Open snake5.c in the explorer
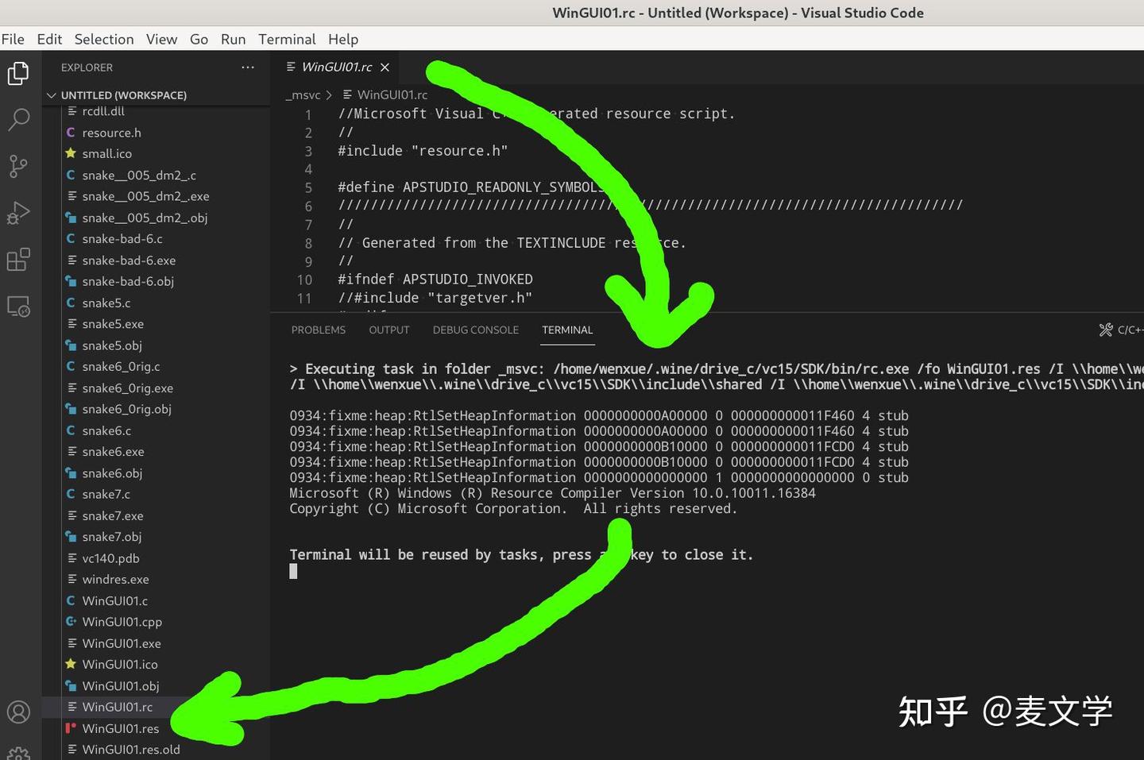Viewport: 1144px width, 760px height. coord(106,303)
